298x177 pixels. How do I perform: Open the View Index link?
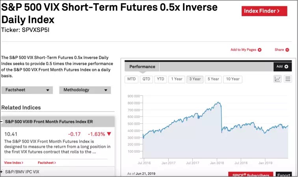14,162
